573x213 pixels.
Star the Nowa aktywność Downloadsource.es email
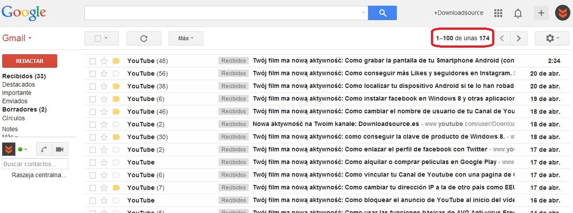pos(104,124)
